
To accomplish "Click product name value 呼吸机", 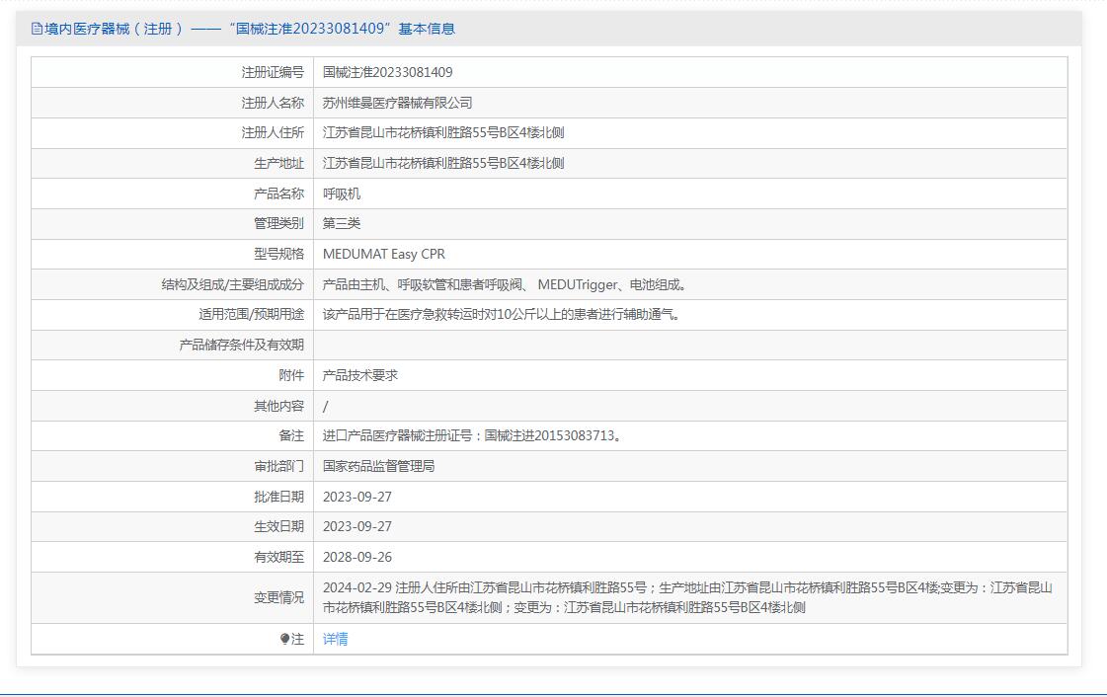I will tap(342, 194).
